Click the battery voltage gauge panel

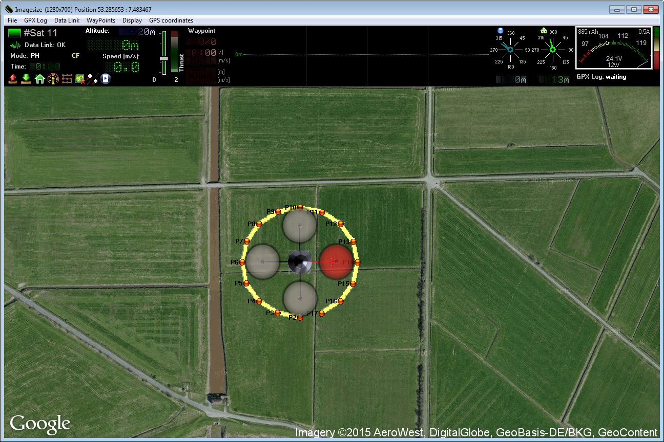[613, 48]
